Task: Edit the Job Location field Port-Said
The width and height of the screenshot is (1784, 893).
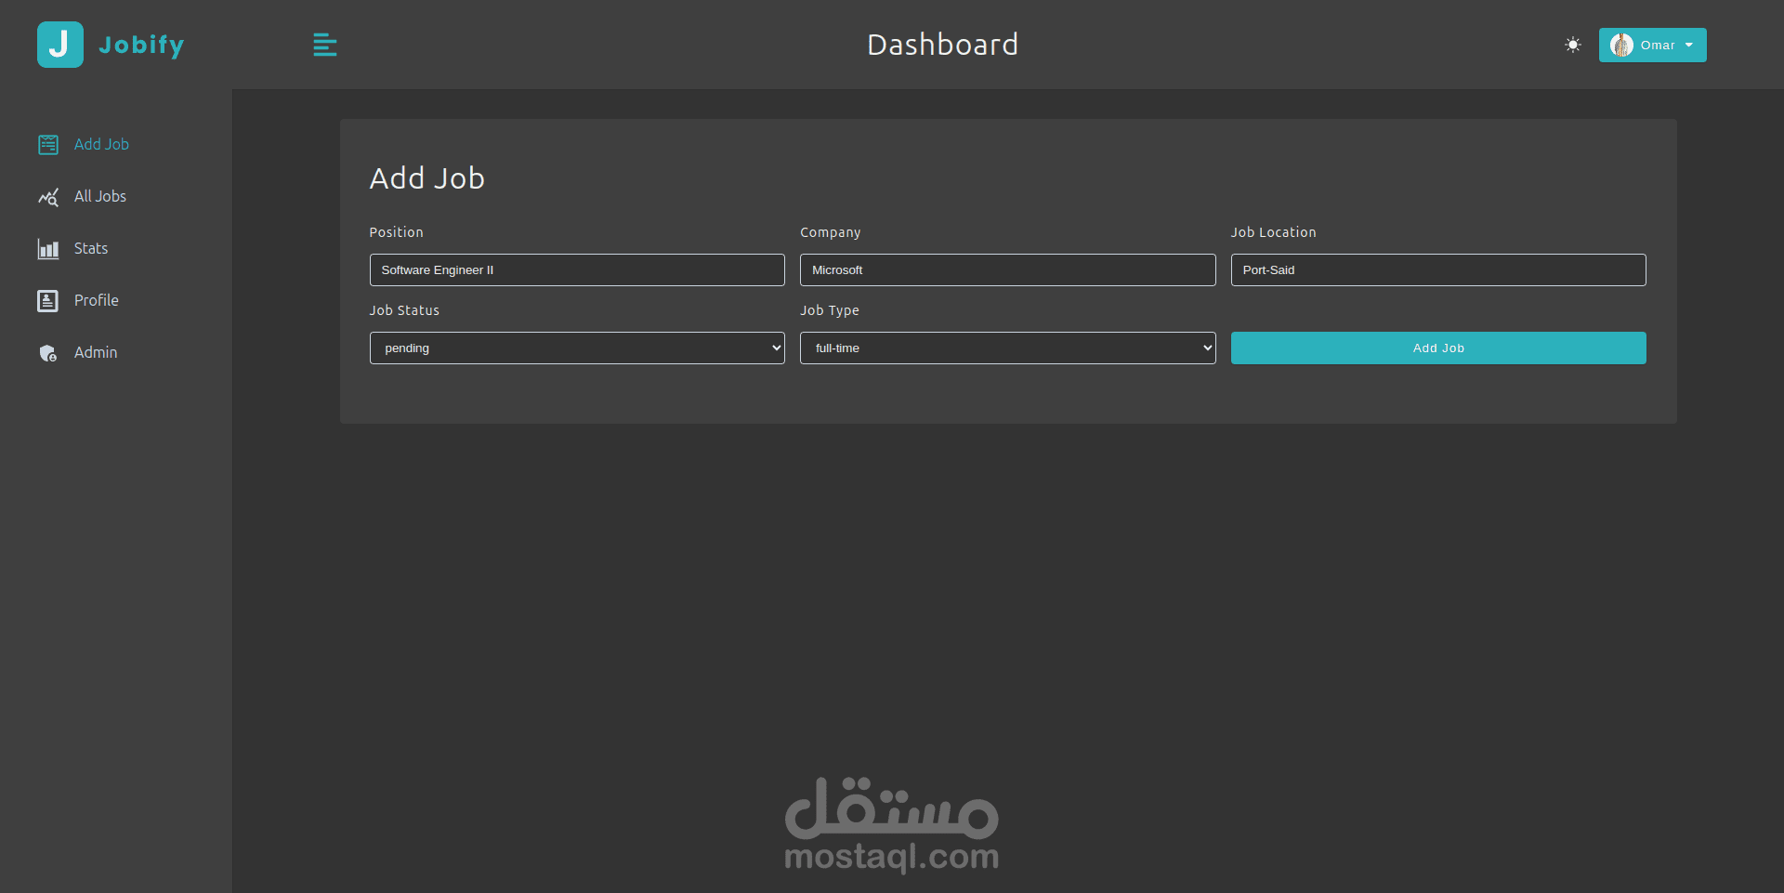Action: pos(1438,269)
